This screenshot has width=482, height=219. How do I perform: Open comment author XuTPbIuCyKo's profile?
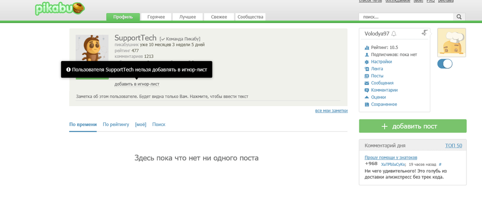point(393,164)
